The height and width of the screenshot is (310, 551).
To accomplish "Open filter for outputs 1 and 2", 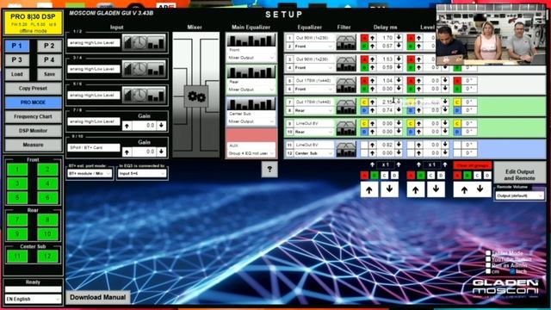I will pos(346,42).
